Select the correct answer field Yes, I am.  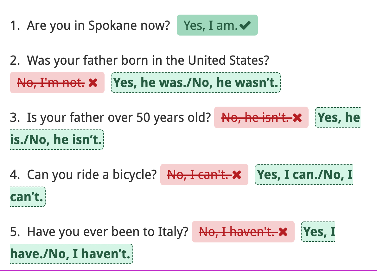click(217, 25)
